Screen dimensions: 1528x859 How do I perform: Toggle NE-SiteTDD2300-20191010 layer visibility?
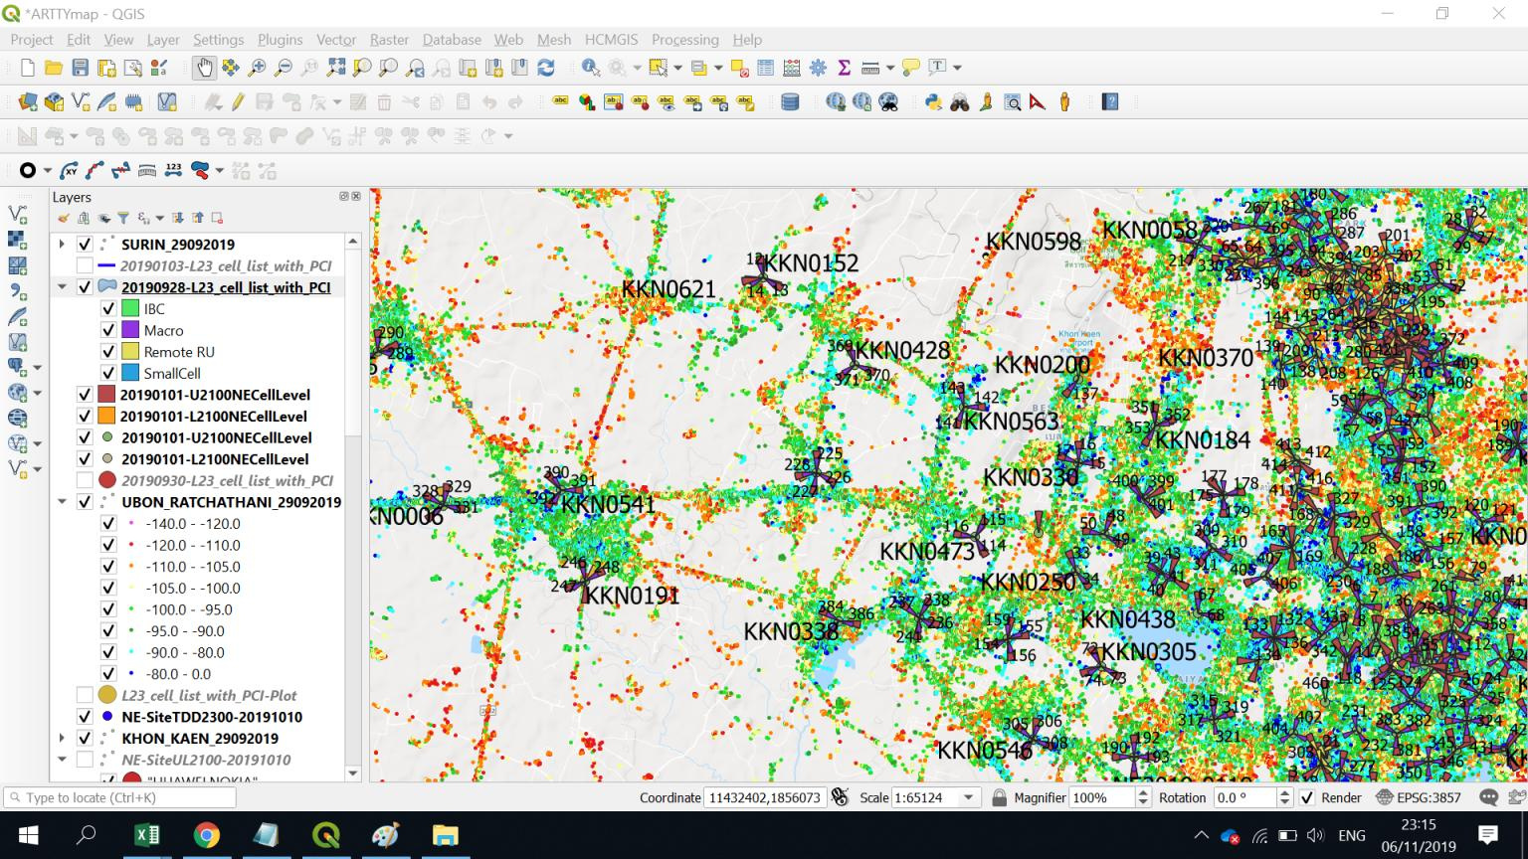pos(85,717)
